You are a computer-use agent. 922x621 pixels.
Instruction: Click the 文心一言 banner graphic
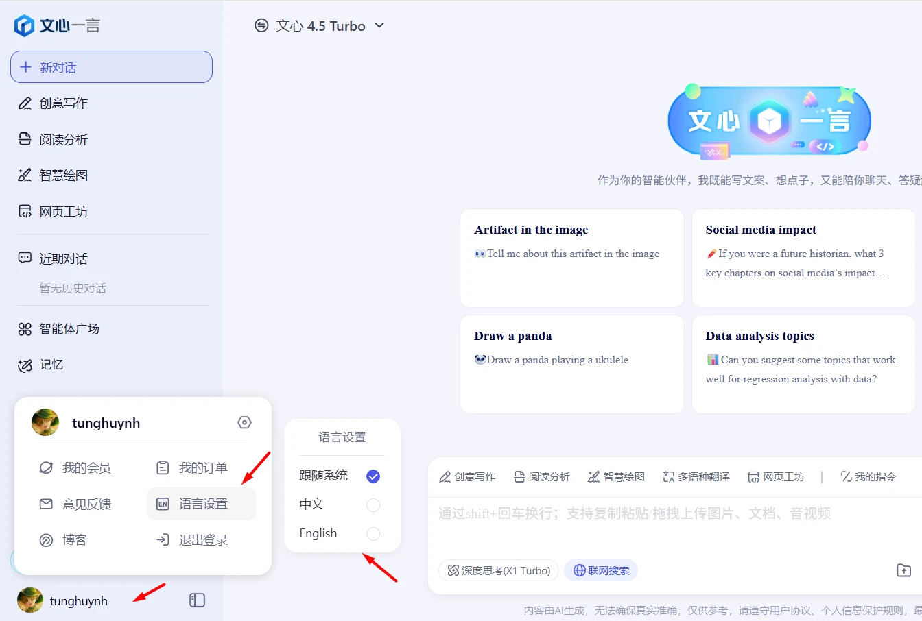pyautogui.click(x=769, y=122)
